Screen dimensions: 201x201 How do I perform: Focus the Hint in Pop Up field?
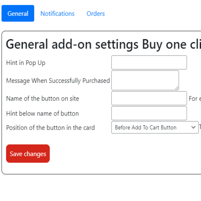click(x=149, y=63)
